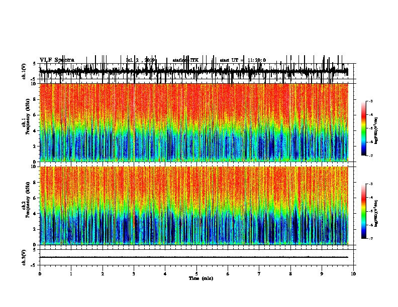Click the '2' kHz tick of ch.2 spectrogram

[35, 229]
